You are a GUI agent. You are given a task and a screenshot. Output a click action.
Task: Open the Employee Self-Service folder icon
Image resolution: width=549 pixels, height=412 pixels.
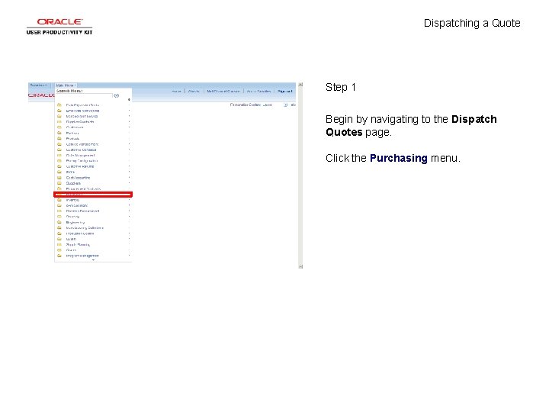59,111
